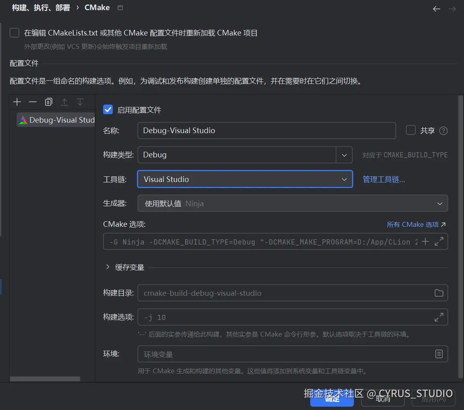Browse for build directory folder
Image resolution: width=464 pixels, height=410 pixels.
439,293
